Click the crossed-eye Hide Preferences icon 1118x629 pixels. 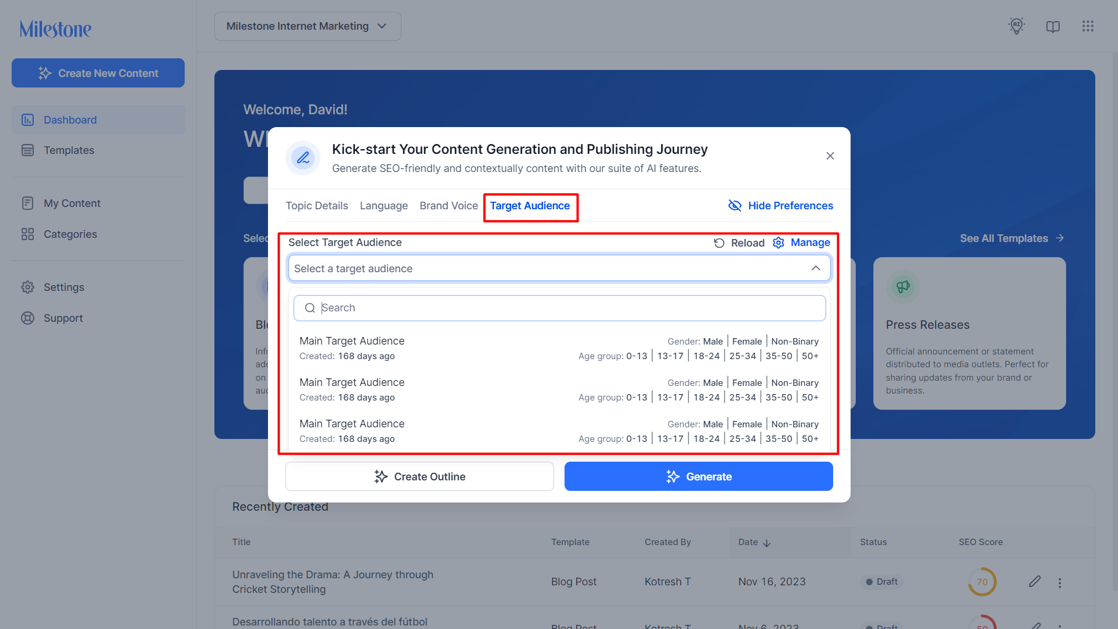[735, 206]
